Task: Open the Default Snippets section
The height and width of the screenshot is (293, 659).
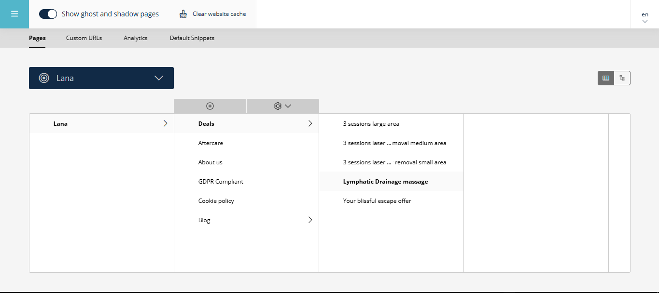Action: (x=192, y=38)
